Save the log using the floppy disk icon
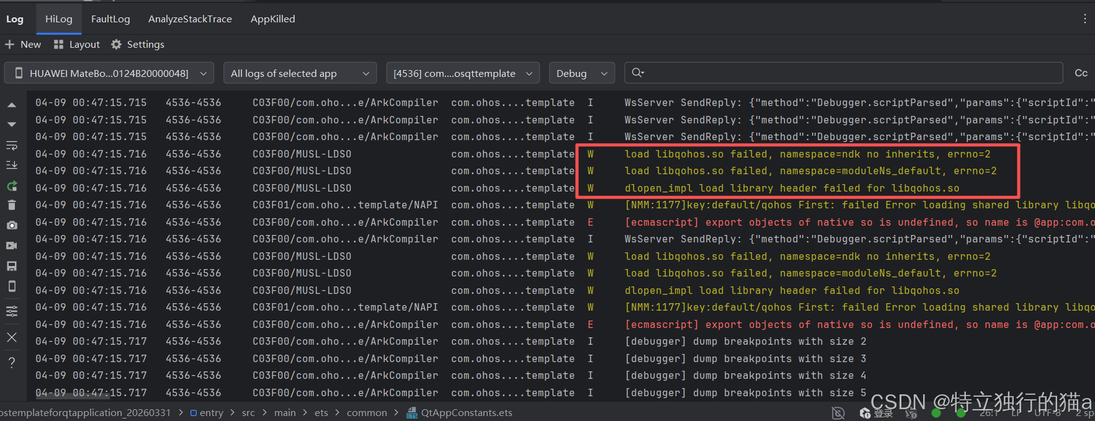 pos(12,266)
